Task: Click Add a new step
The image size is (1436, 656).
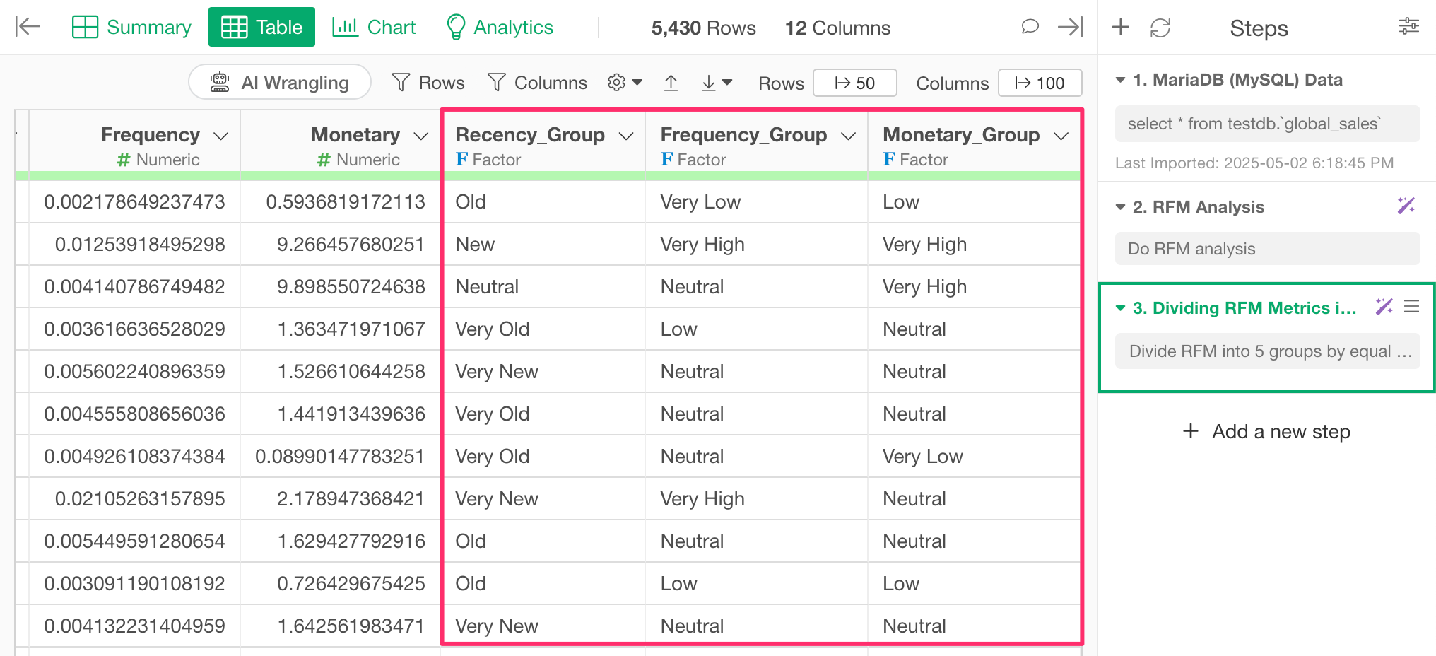Action: tap(1266, 431)
